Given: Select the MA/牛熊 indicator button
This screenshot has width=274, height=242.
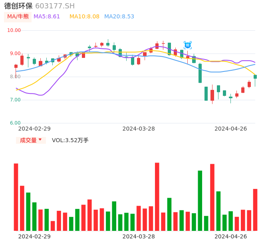Looking at the screenshot, I should (x=18, y=17).
